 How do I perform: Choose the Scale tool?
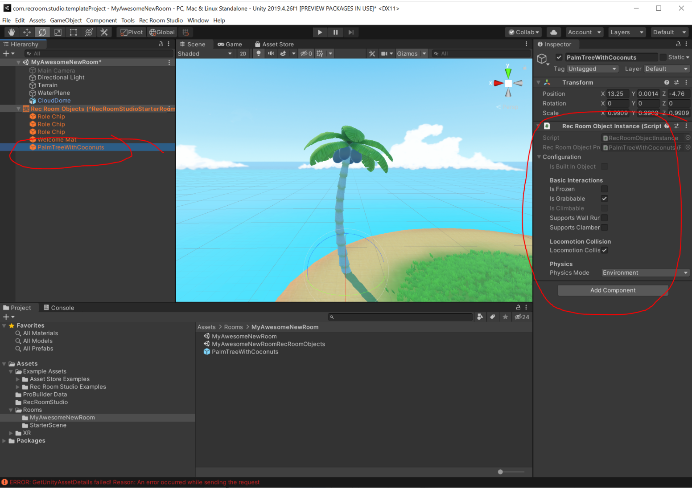point(58,32)
